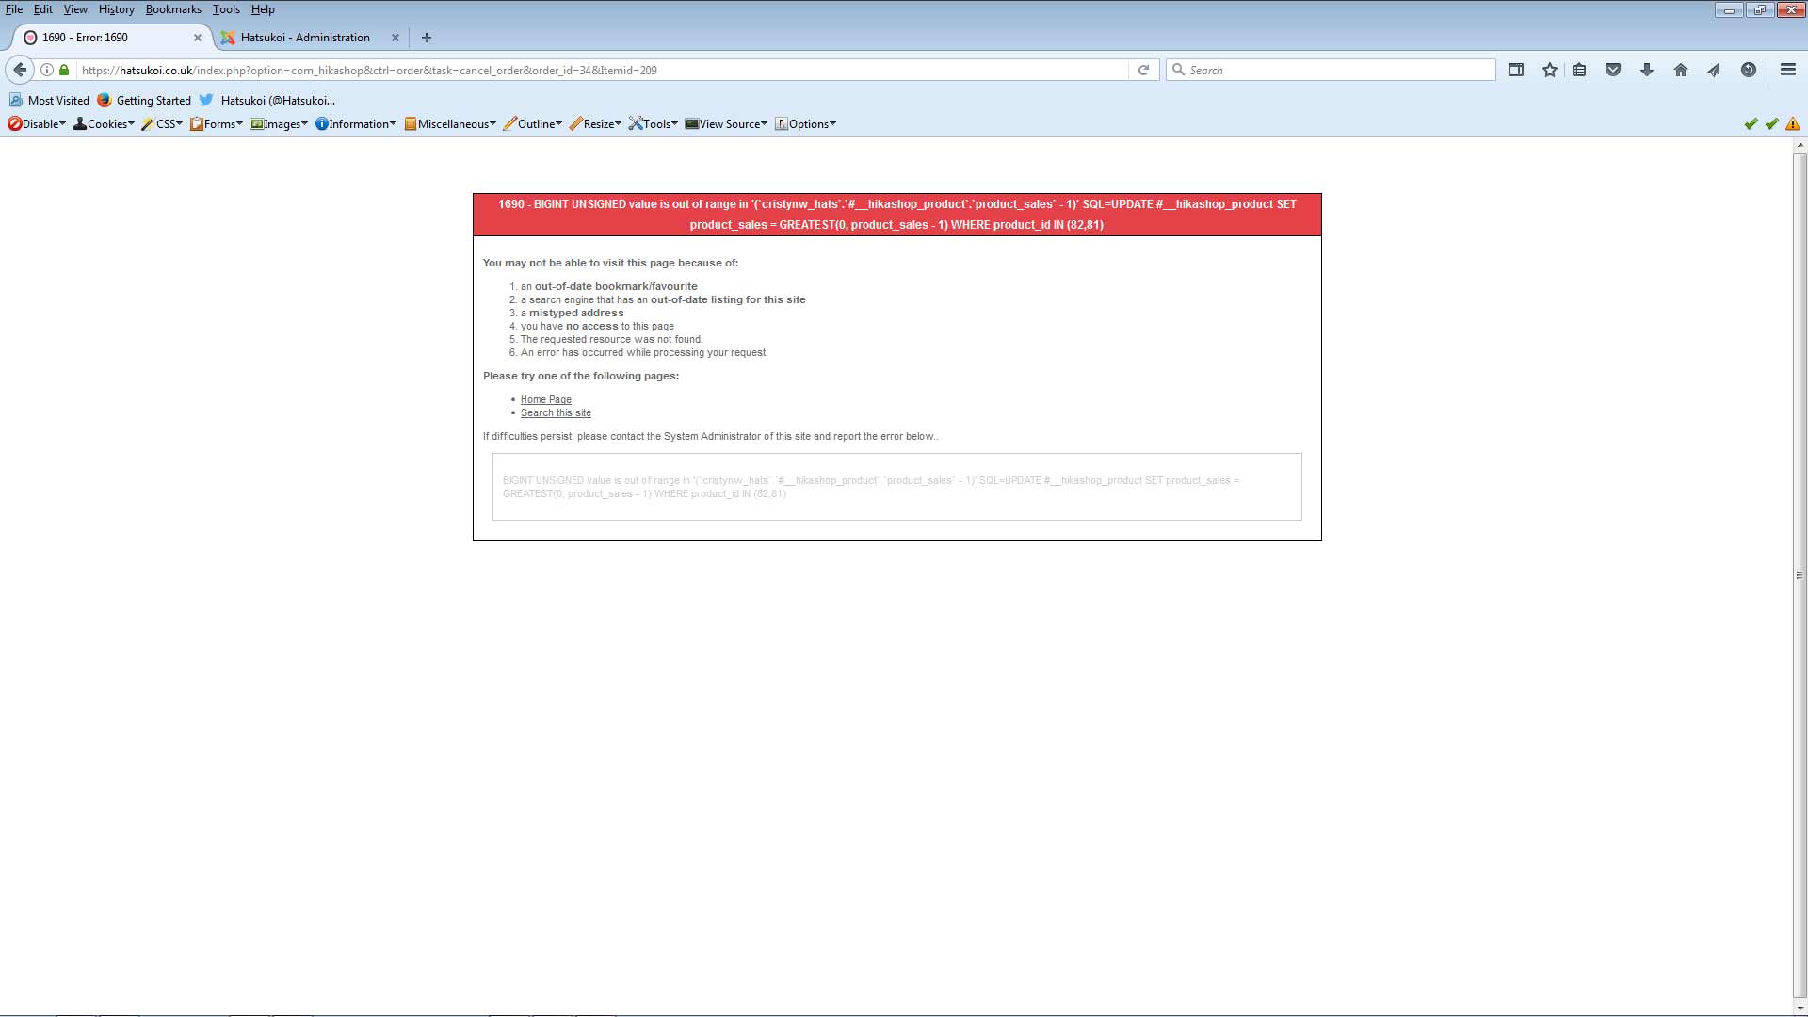Screen dimensions: 1808x1017
Task: Reload the page with refresh icon
Action: click(x=1143, y=70)
